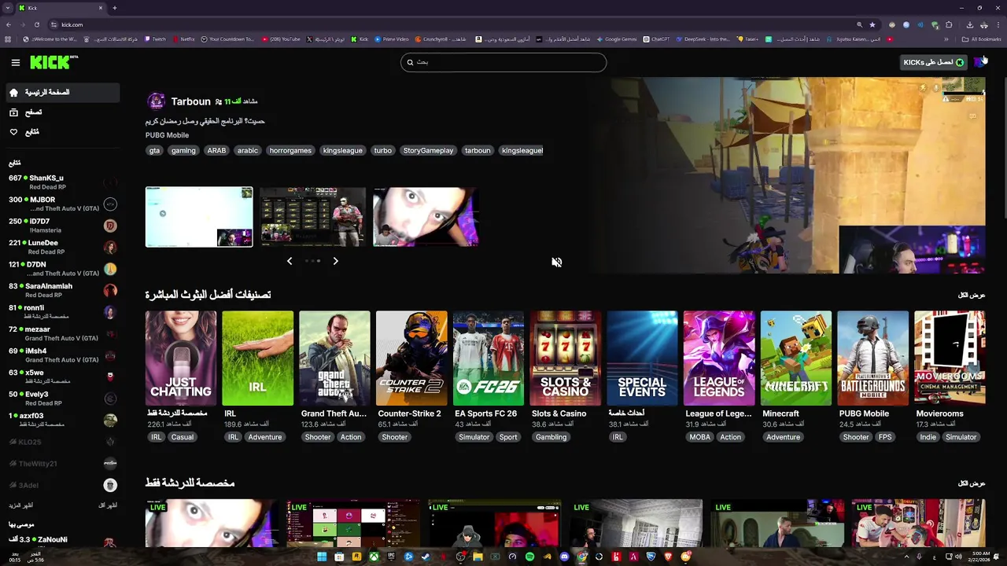Open the user profile avatar in the header
The height and width of the screenshot is (566, 1007).
(979, 62)
